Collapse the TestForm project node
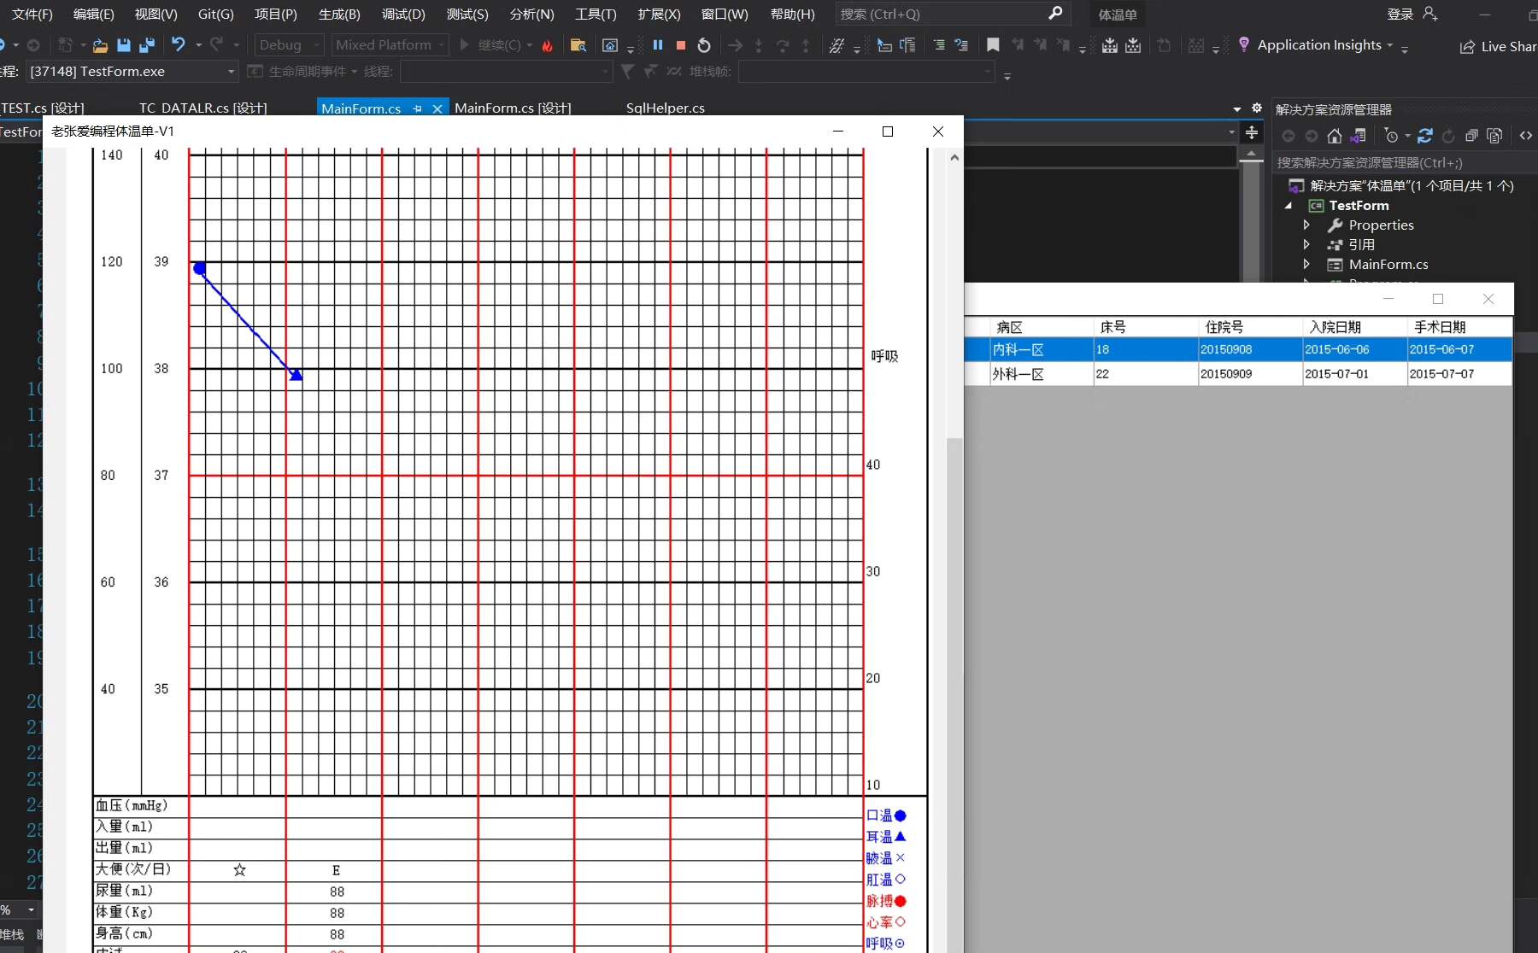The width and height of the screenshot is (1538, 953). click(1289, 206)
